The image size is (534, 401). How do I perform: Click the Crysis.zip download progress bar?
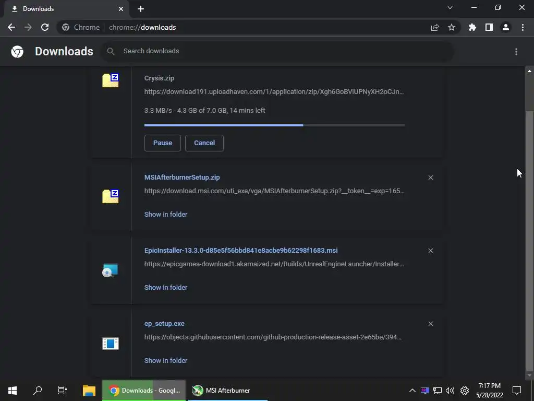pos(274,125)
